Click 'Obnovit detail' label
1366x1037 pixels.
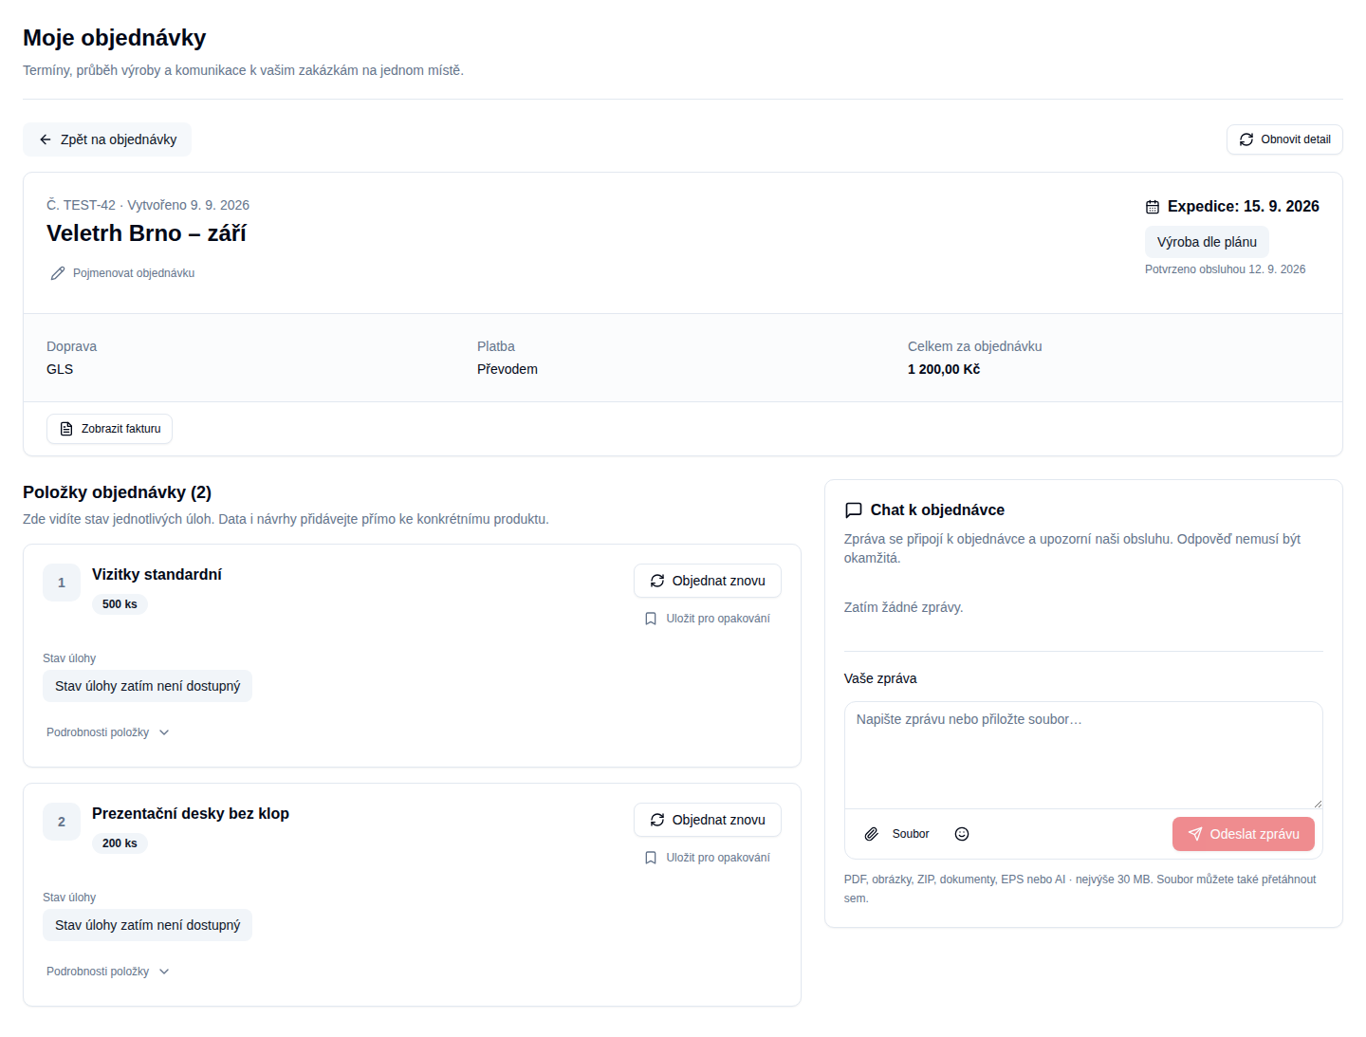click(x=1296, y=139)
